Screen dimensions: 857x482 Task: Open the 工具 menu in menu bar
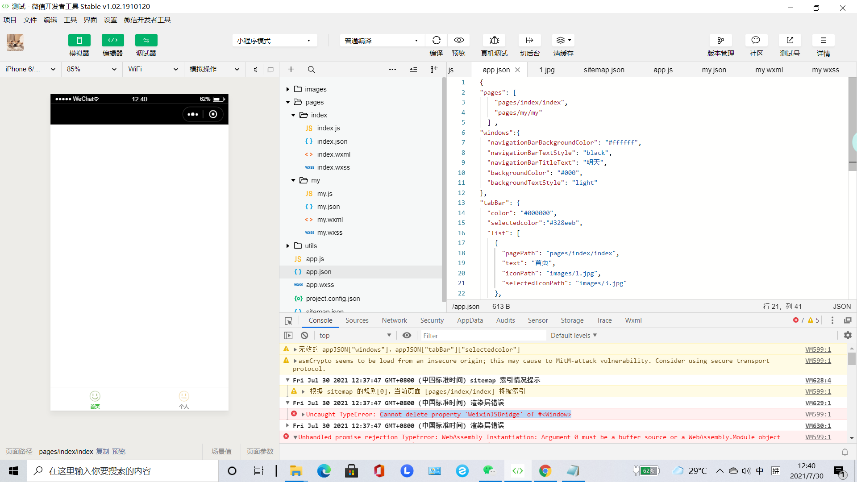click(x=70, y=20)
